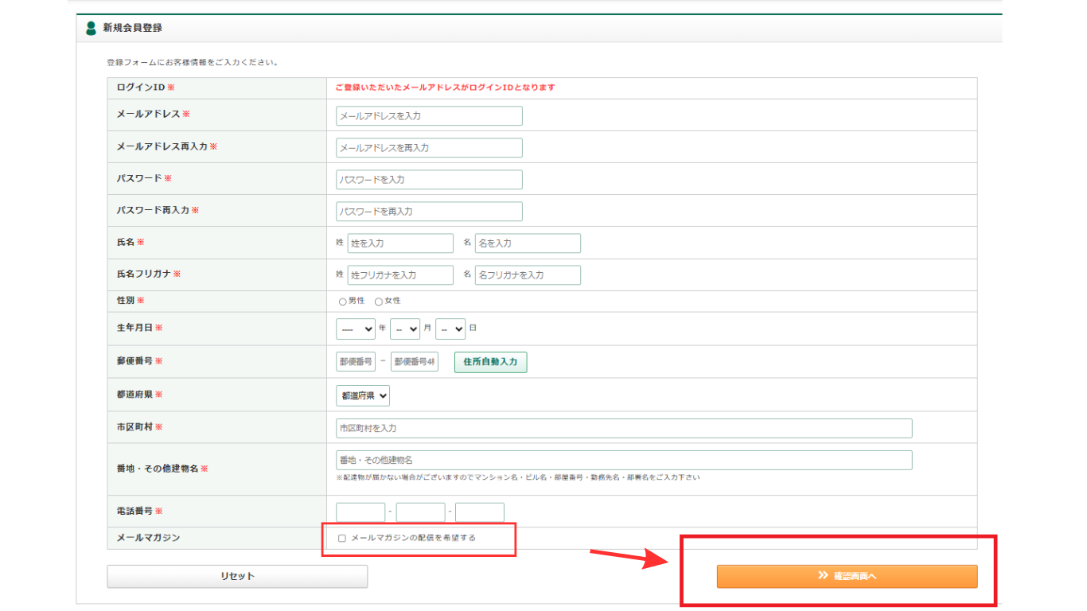Check the メールマガジンの配信を希望する checkbox
This screenshot has width=1087, height=611.
(x=342, y=539)
